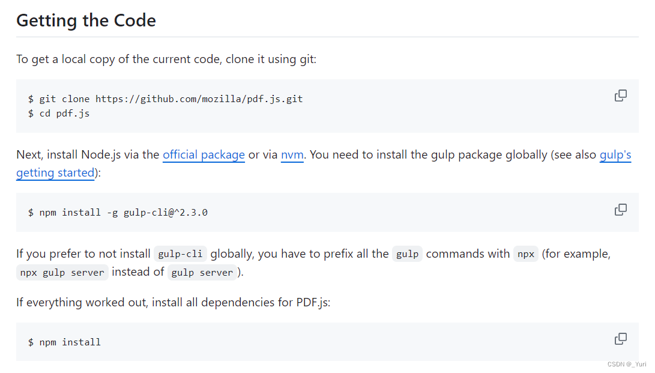655x373 pixels.
Task: Click the inline gulp-cli code label
Action: [180, 254]
